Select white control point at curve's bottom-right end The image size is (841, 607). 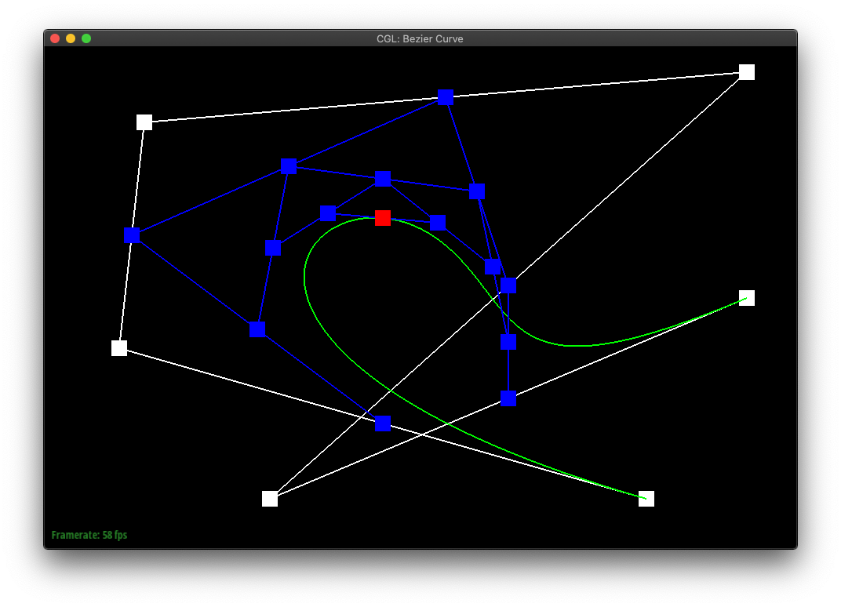point(646,499)
